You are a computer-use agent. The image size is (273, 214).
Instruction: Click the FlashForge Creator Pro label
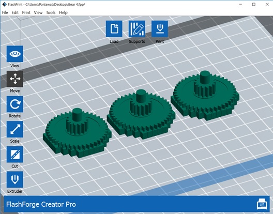(41, 204)
